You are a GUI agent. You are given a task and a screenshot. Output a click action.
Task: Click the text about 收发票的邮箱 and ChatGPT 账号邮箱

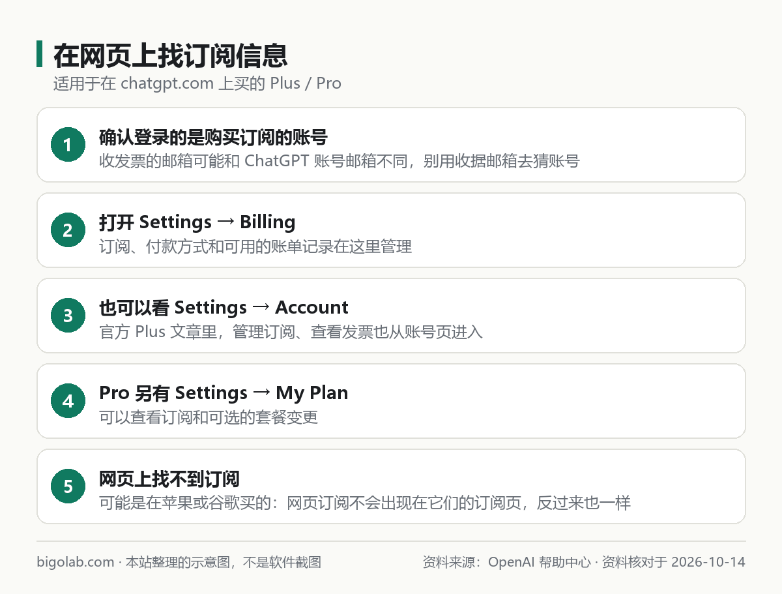[x=339, y=161]
